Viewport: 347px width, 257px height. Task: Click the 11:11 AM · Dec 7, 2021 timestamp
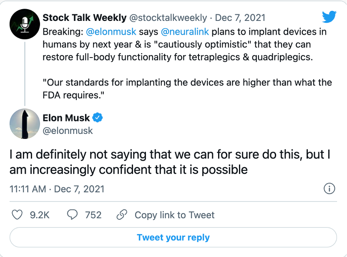(57, 189)
